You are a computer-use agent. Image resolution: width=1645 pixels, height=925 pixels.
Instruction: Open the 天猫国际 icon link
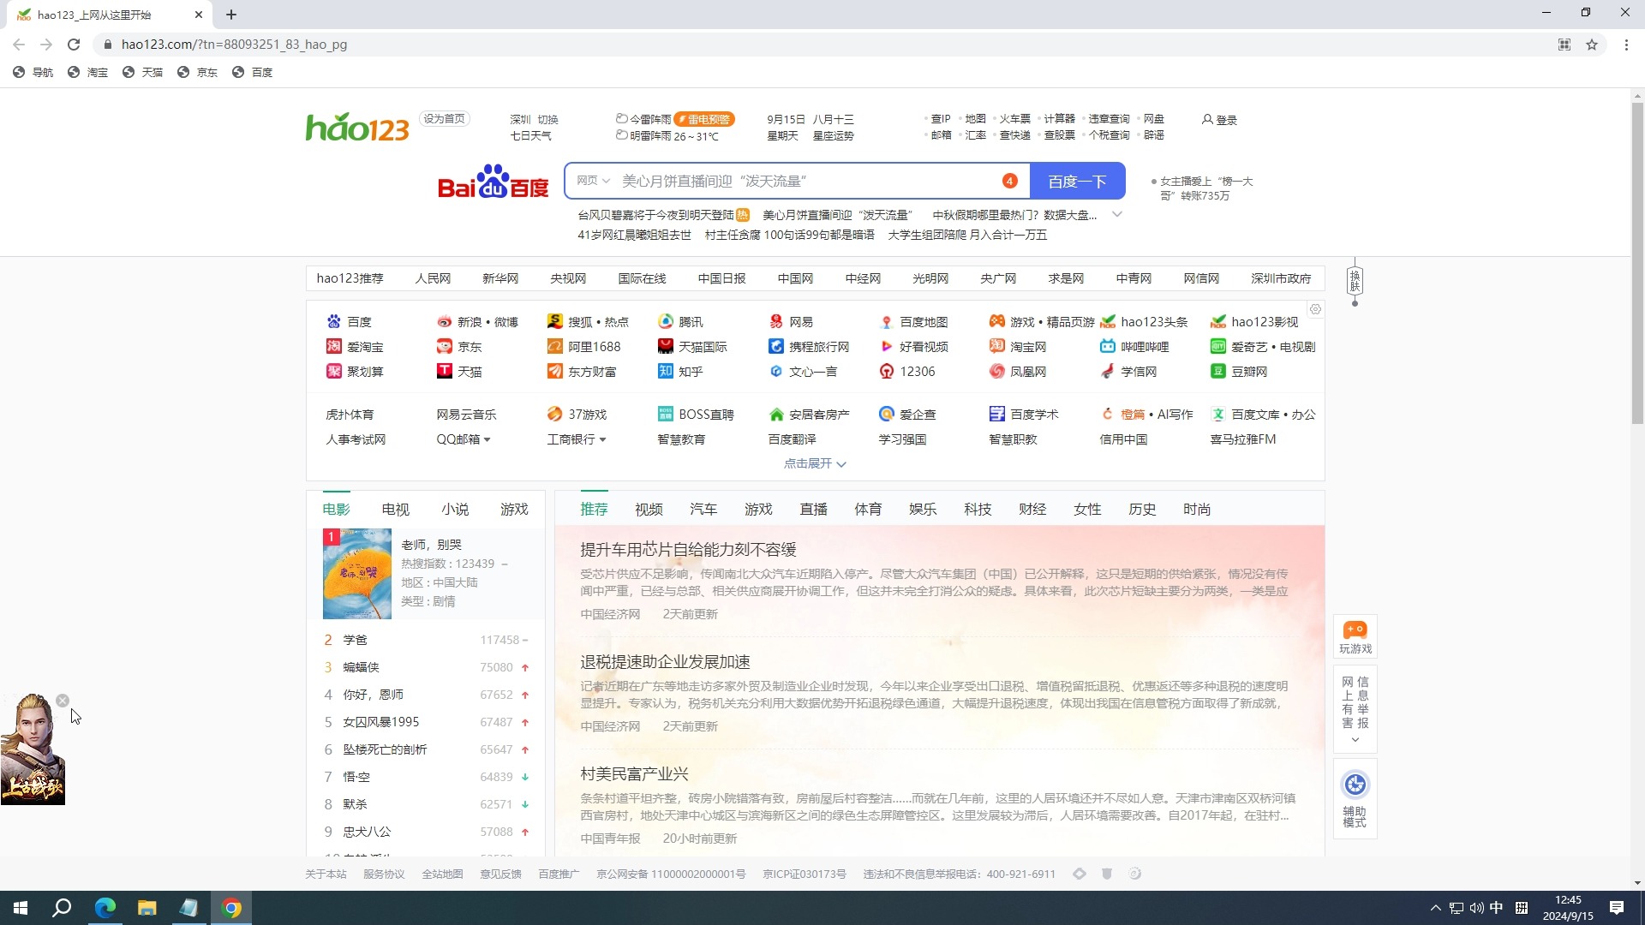click(x=665, y=346)
